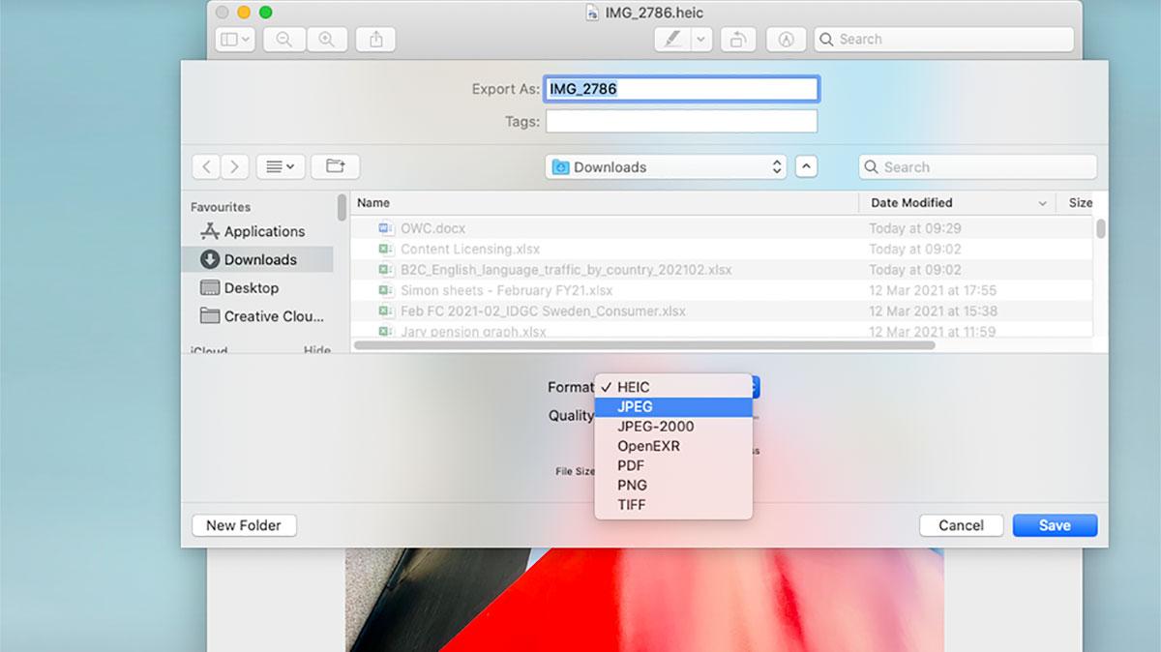The height and width of the screenshot is (652, 1161).
Task: Open Applications in the Favourites sidebar
Action: 256,232
